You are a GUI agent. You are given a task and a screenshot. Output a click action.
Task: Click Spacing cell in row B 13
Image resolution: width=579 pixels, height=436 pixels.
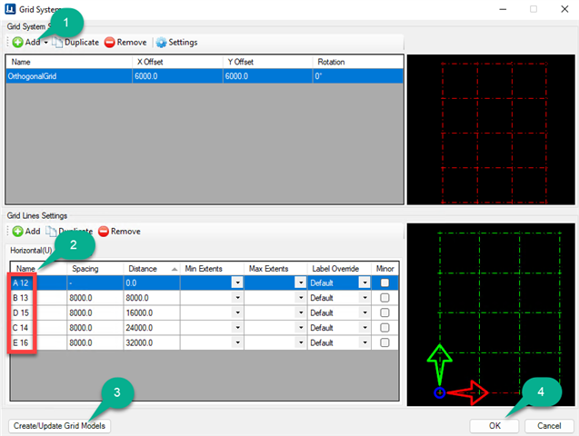pyautogui.click(x=95, y=298)
